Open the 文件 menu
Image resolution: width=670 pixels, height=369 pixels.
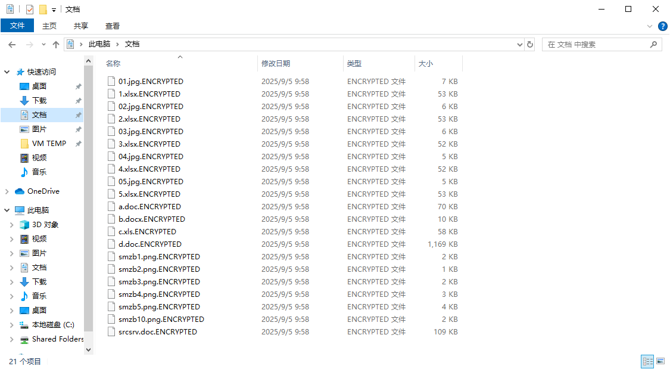tap(17, 26)
